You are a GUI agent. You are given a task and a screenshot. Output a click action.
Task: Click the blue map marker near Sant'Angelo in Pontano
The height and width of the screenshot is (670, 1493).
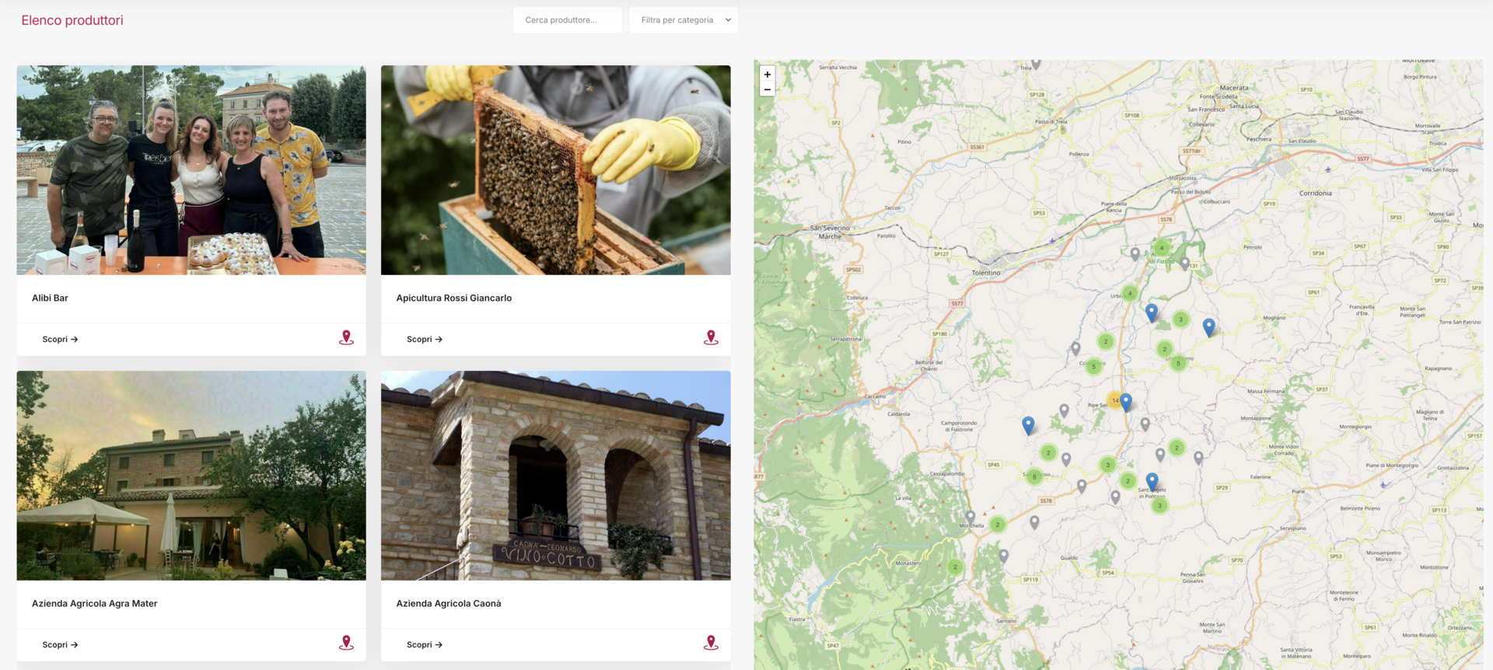pyautogui.click(x=1152, y=481)
